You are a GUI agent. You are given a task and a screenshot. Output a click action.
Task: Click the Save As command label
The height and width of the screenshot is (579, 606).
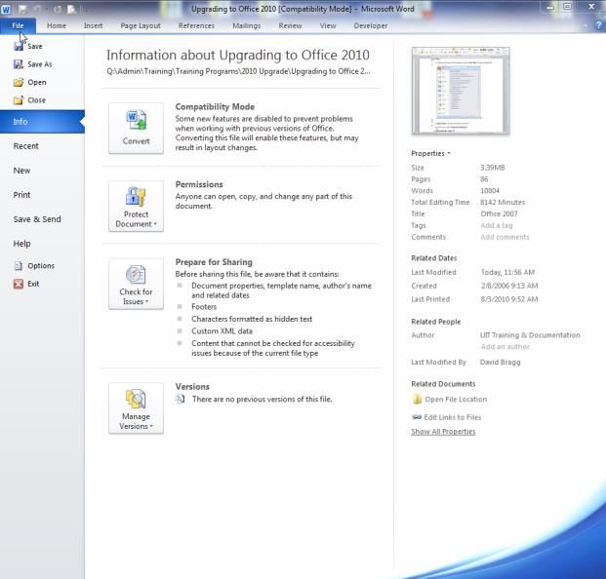[x=40, y=64]
